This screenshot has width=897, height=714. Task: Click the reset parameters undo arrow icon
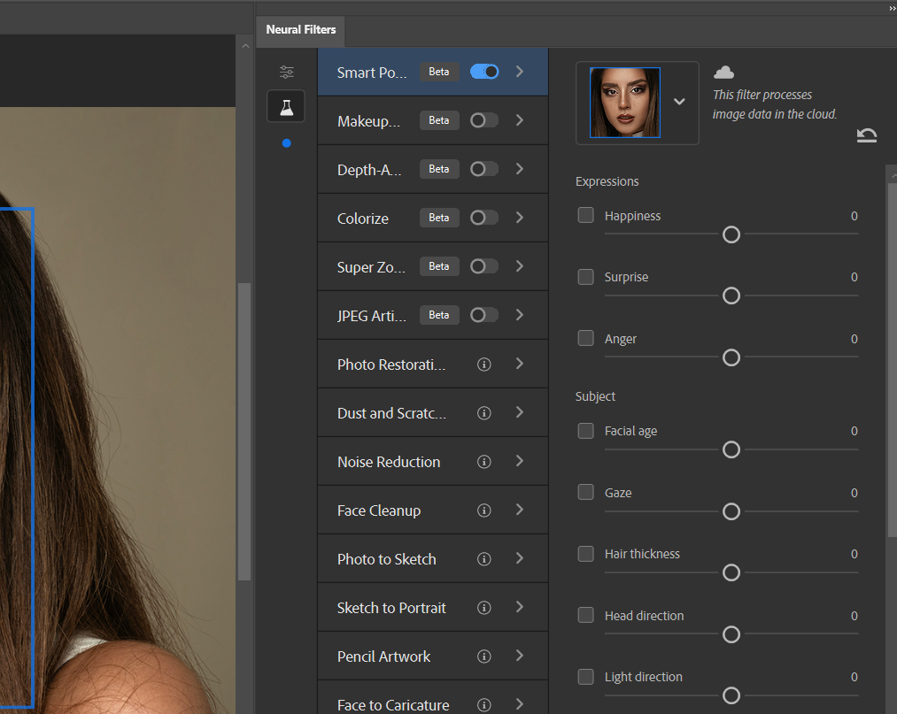pyautogui.click(x=867, y=134)
